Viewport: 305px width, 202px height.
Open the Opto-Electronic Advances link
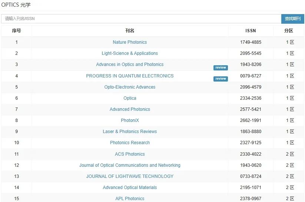coord(130,87)
